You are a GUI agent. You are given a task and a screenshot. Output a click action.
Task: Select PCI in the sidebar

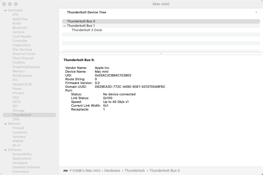point(15,80)
